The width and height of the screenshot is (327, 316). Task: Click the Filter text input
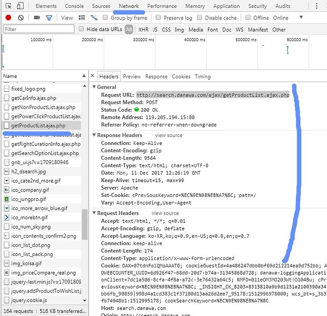click(39, 29)
